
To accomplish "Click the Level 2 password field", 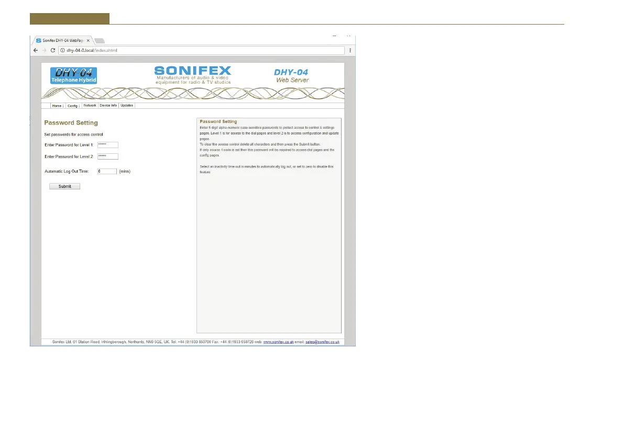I will point(107,156).
